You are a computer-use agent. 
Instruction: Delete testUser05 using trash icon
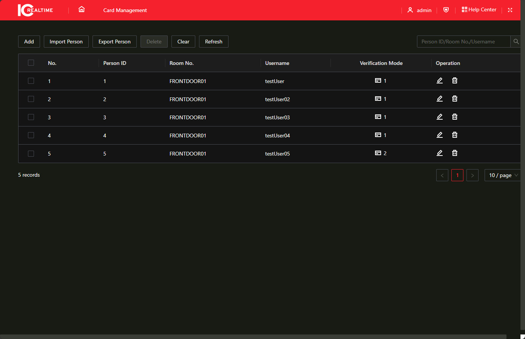[455, 153]
